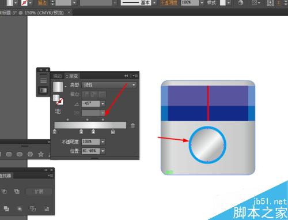
Task: Click the Outline pathfinder icon
Action: [x=33, y=208]
